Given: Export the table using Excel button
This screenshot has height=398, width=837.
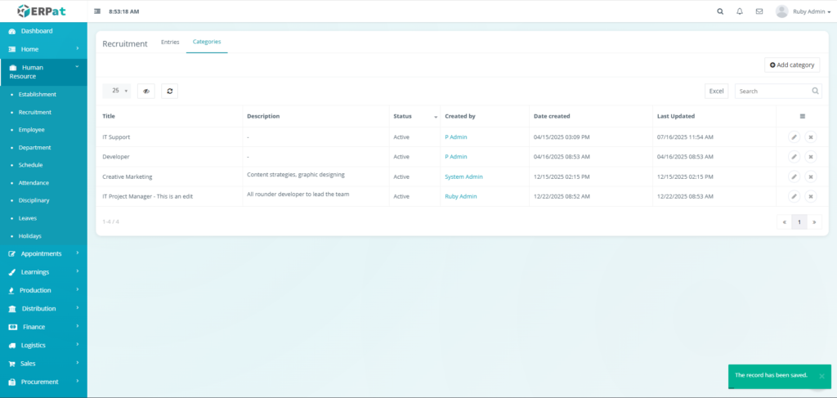Looking at the screenshot, I should 716,91.
